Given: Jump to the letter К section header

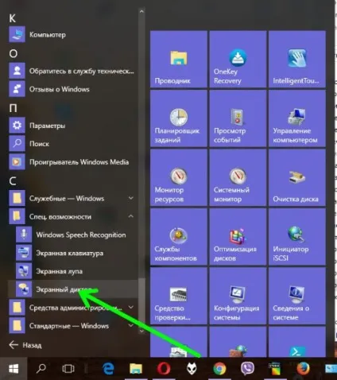Looking at the screenshot, I should (x=13, y=18).
